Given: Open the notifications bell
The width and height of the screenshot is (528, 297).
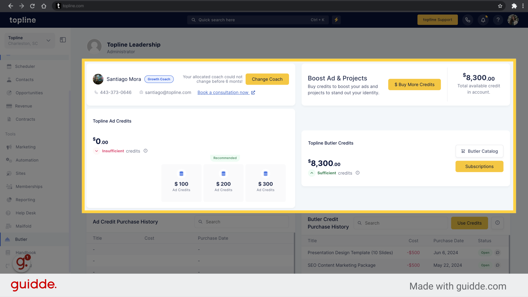Looking at the screenshot, I should click(483, 20).
